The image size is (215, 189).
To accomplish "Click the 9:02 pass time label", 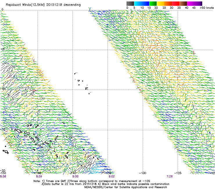I will 112,176.
